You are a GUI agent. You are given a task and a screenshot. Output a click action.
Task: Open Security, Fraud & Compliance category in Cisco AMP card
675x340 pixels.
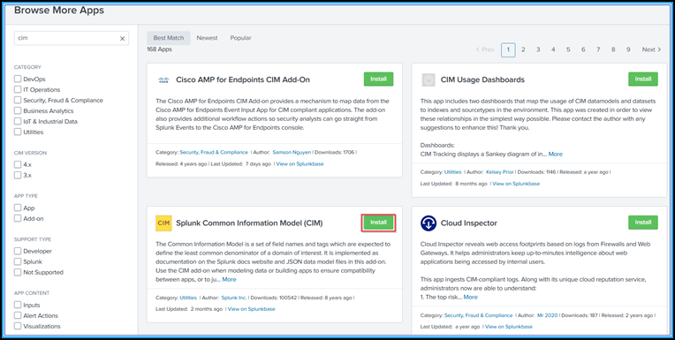click(214, 153)
